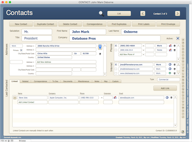Click the Add Link button
The image size is (192, 142).
[x=165, y=88]
